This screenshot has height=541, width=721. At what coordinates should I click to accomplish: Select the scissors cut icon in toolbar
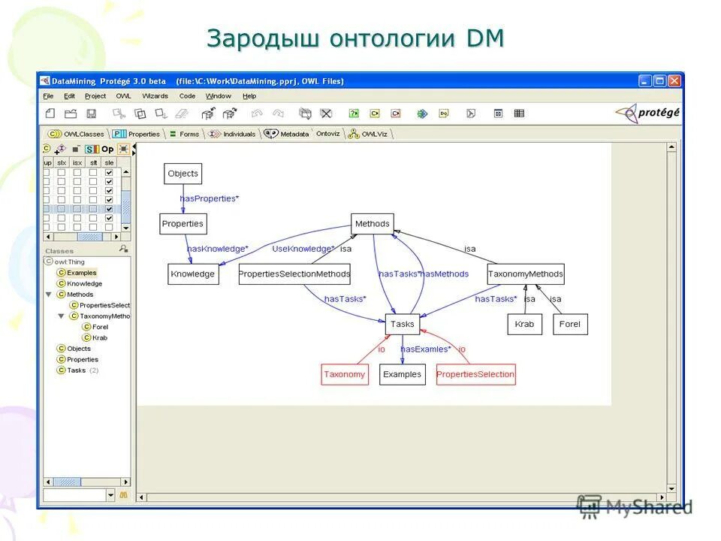(x=119, y=113)
